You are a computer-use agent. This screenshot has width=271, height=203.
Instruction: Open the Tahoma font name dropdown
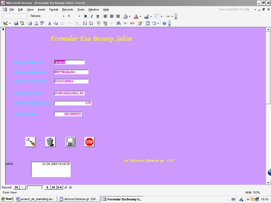[x=64, y=16]
